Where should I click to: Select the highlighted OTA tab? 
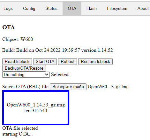[72, 9]
